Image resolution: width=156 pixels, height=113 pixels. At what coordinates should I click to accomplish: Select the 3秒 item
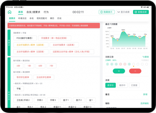pos(18,66)
